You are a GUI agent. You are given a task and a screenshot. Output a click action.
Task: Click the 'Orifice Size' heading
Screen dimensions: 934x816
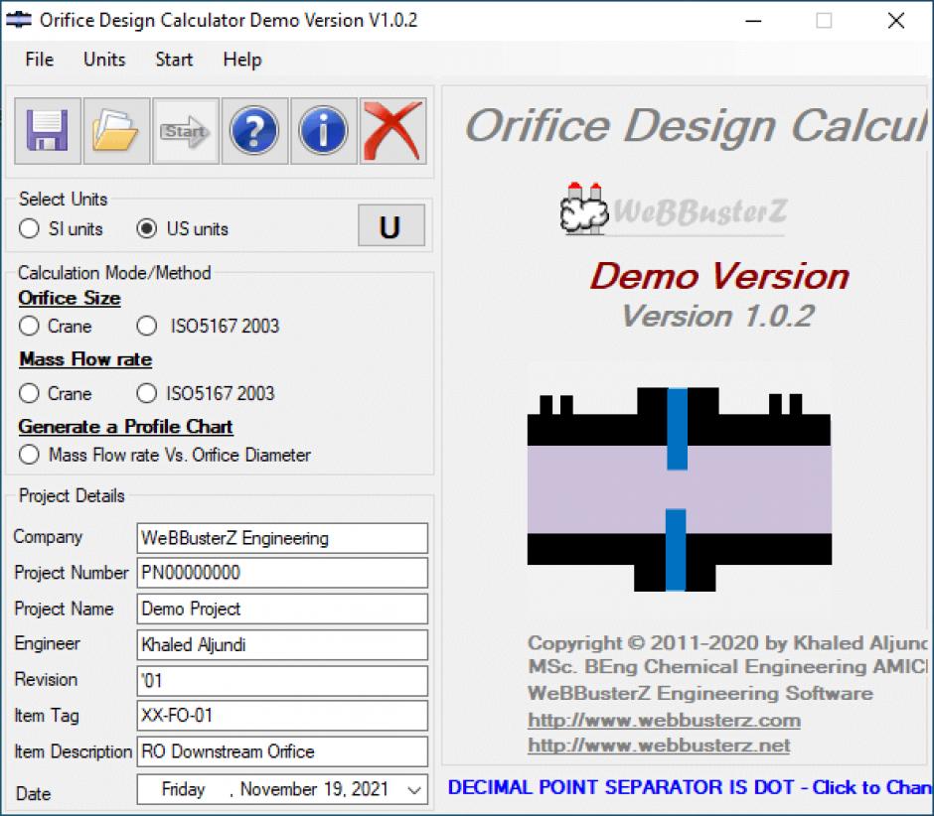(70, 298)
